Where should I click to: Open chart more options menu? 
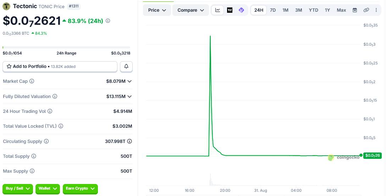[376, 10]
